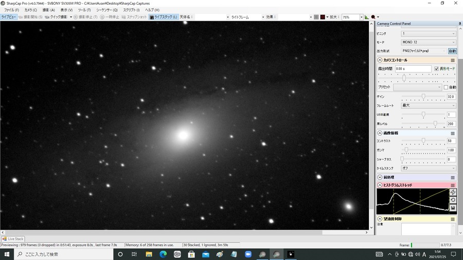Image resolution: width=463 pixels, height=260 pixels.
Task: Click the 撮影開始 start capture icon
Action: point(21,17)
